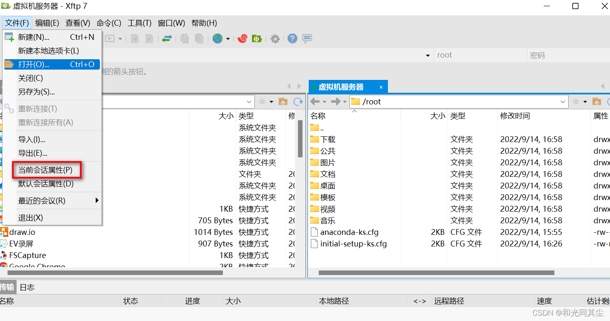Select 导入(I)... in the File menu
Image resolution: width=610 pixels, height=321 pixels.
pos(52,139)
